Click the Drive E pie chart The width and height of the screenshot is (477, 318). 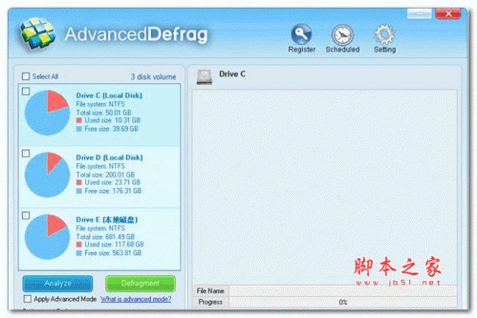(x=47, y=237)
